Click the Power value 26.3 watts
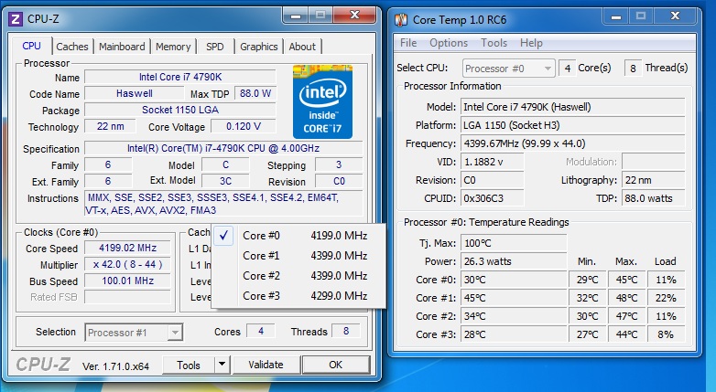The width and height of the screenshot is (716, 392). click(x=514, y=261)
